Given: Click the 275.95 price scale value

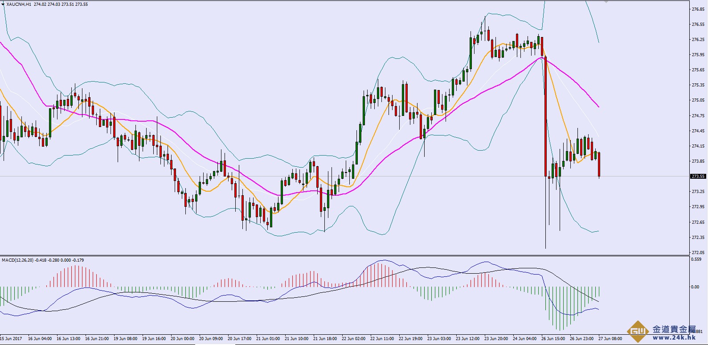Looking at the screenshot, I should (698, 54).
